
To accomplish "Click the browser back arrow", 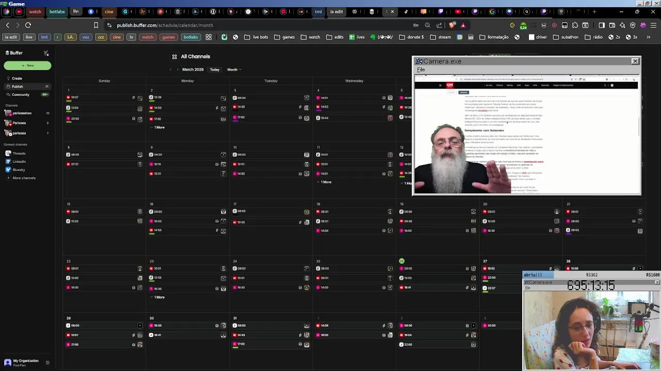I will click(8, 25).
